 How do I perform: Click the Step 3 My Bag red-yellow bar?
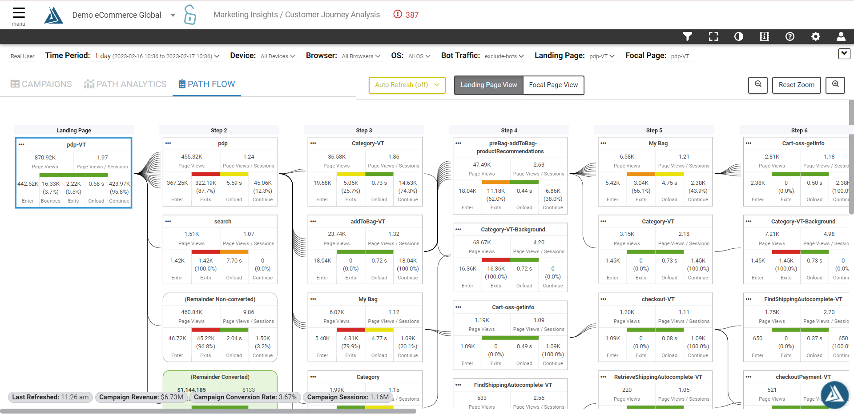click(365, 330)
